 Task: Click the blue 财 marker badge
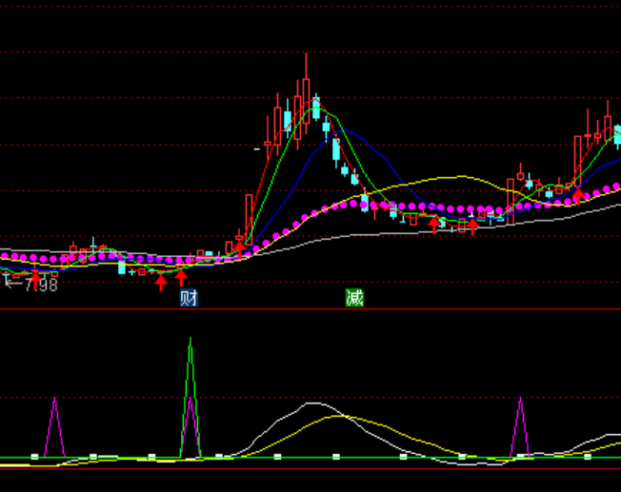click(189, 298)
